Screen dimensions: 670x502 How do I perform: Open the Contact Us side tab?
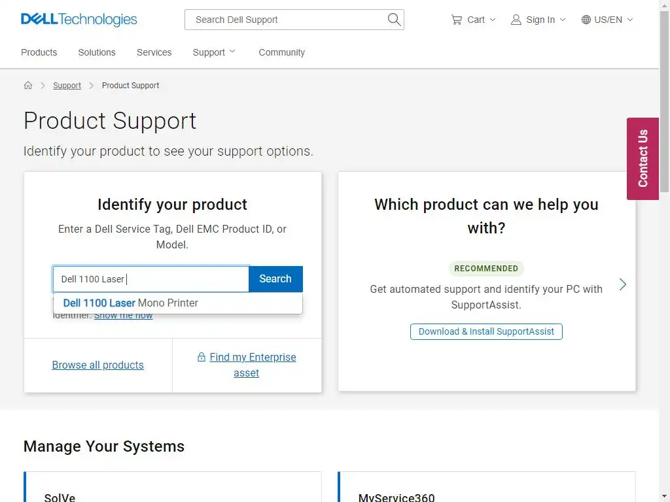(x=642, y=158)
